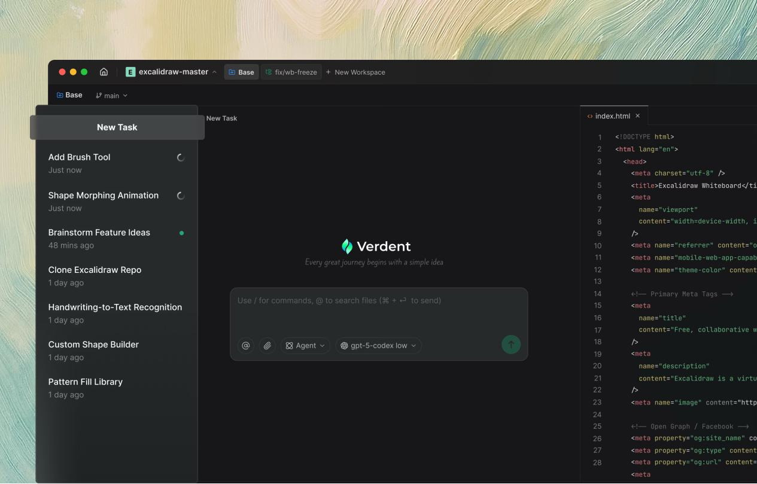Click the file icon on the index.html tab
Image resolution: width=757 pixels, height=484 pixels.
590,115
